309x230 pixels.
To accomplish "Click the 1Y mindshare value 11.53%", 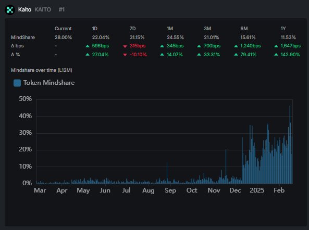I will tap(288, 37).
